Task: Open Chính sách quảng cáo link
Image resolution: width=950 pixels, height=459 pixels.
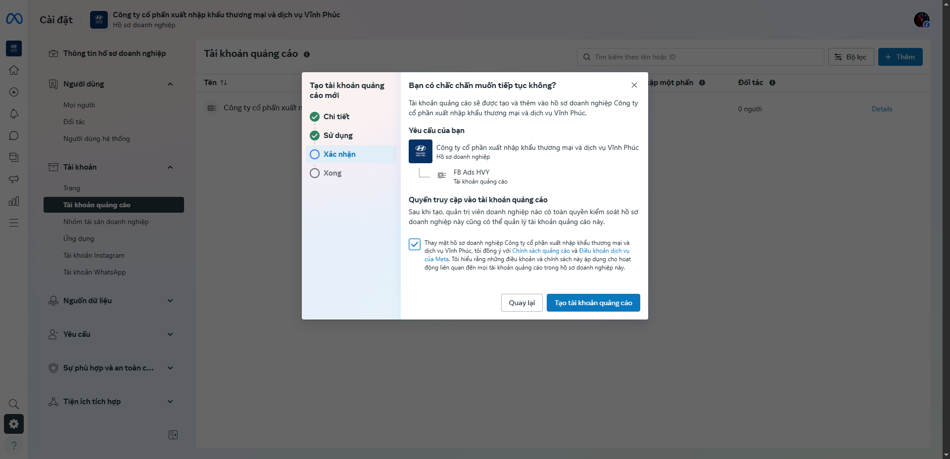Action: 541,251
